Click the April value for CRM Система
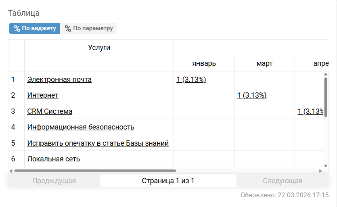The width and height of the screenshot is (337, 207). (x=311, y=111)
